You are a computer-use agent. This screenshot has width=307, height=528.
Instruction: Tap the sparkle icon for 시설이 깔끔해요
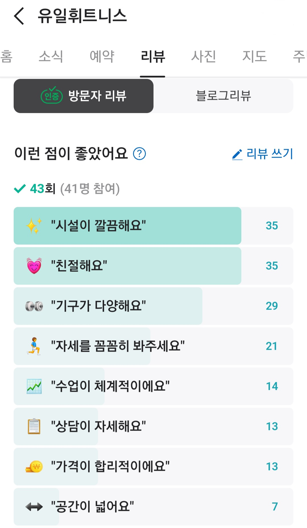(x=34, y=226)
